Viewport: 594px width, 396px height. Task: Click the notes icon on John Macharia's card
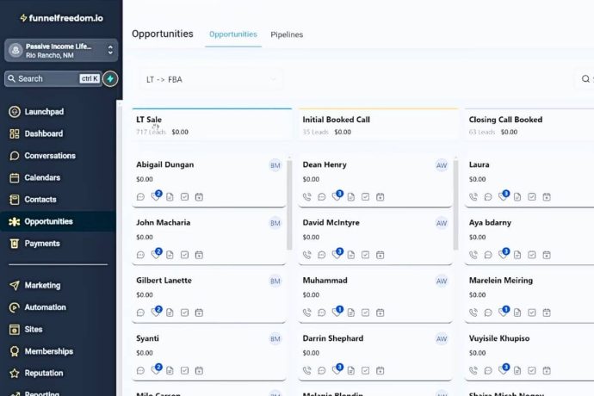pyautogui.click(x=170, y=255)
